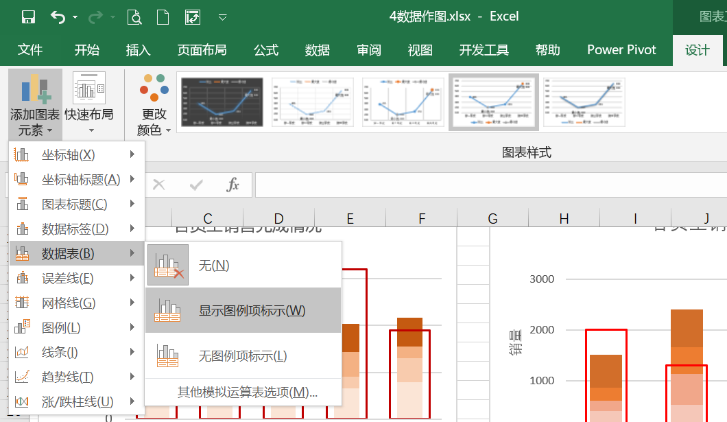Click inside the formula bar input
The width and height of the screenshot is (727, 422).
[x=491, y=185]
